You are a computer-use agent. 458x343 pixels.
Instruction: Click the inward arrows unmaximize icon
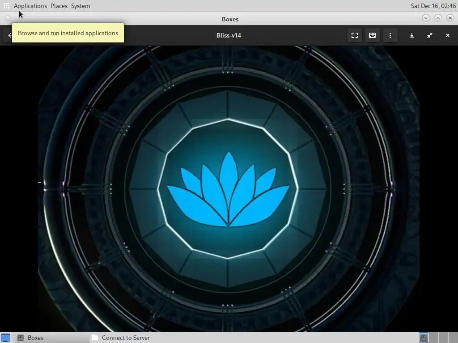tap(430, 35)
